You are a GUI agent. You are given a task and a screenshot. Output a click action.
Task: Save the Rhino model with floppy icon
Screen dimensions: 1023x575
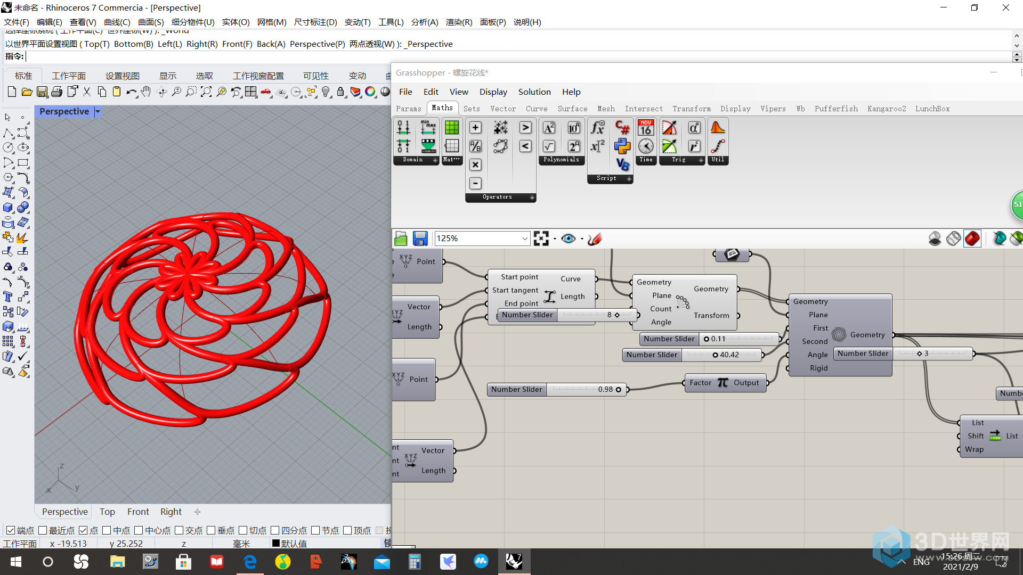click(x=42, y=92)
